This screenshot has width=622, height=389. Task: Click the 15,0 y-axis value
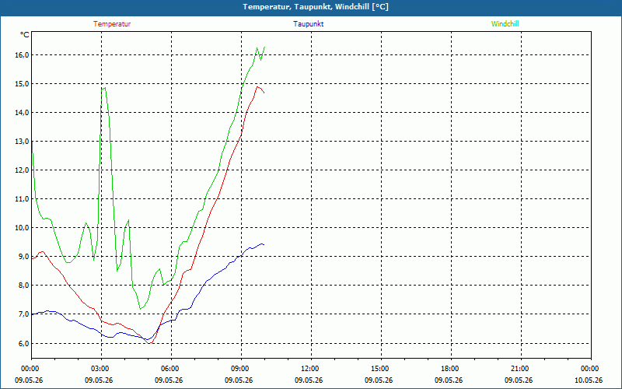pyautogui.click(x=23, y=84)
